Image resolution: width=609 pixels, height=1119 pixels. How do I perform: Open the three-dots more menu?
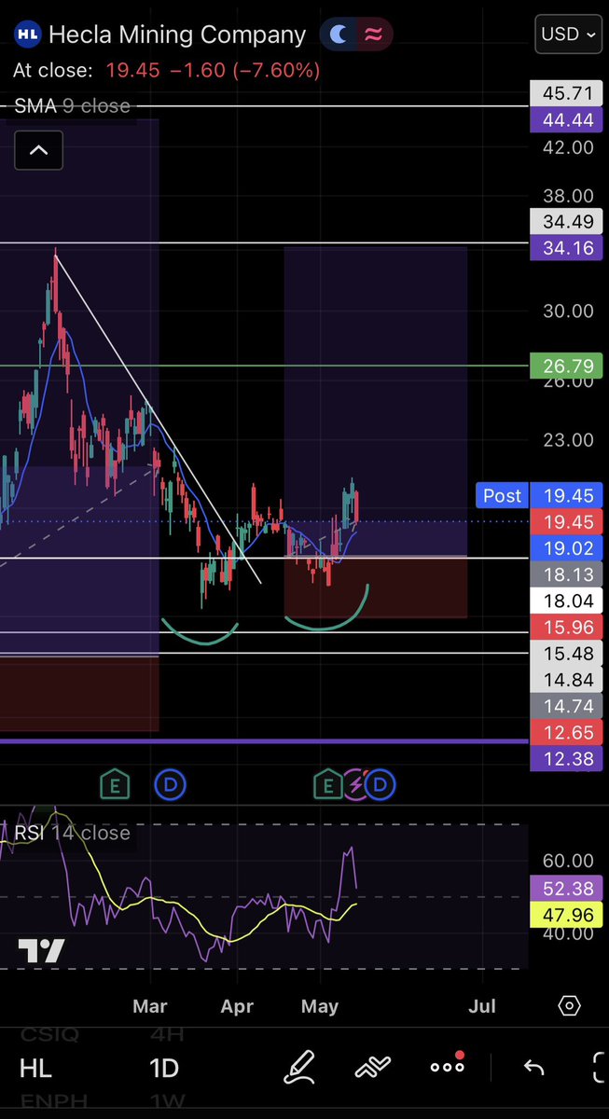[x=448, y=1066]
